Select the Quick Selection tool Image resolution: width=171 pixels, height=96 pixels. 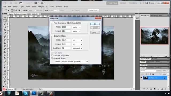click(5, 27)
